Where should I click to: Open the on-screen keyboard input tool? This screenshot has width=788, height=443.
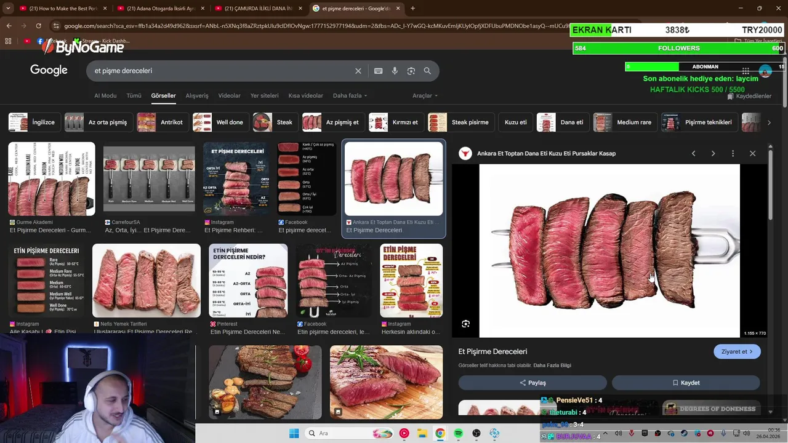[378, 71]
